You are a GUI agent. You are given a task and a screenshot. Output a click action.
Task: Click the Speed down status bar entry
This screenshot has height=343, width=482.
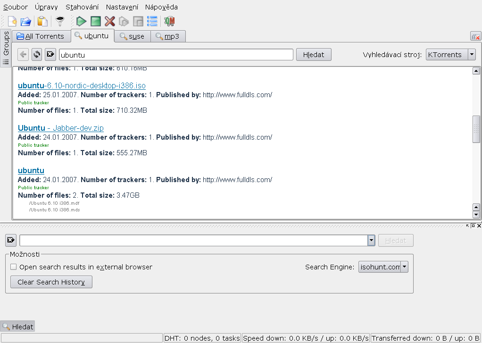(306, 338)
